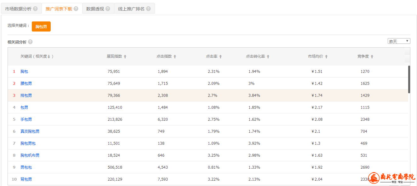Image resolution: width=417 pixels, height=186 pixels.
Task: Click help icon next to 相关词分析
Action: click(30, 42)
